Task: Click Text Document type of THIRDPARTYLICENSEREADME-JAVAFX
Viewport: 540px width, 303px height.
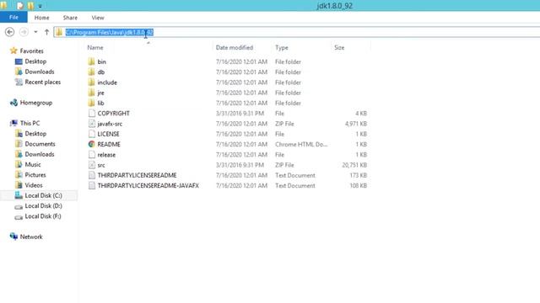Action: click(295, 185)
